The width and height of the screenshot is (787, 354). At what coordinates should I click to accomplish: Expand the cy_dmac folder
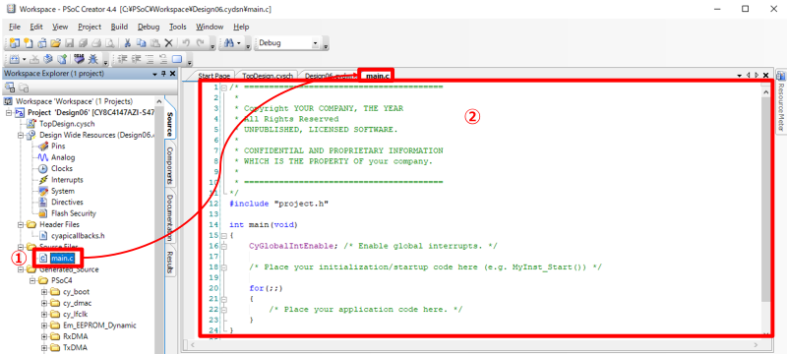[43, 303]
